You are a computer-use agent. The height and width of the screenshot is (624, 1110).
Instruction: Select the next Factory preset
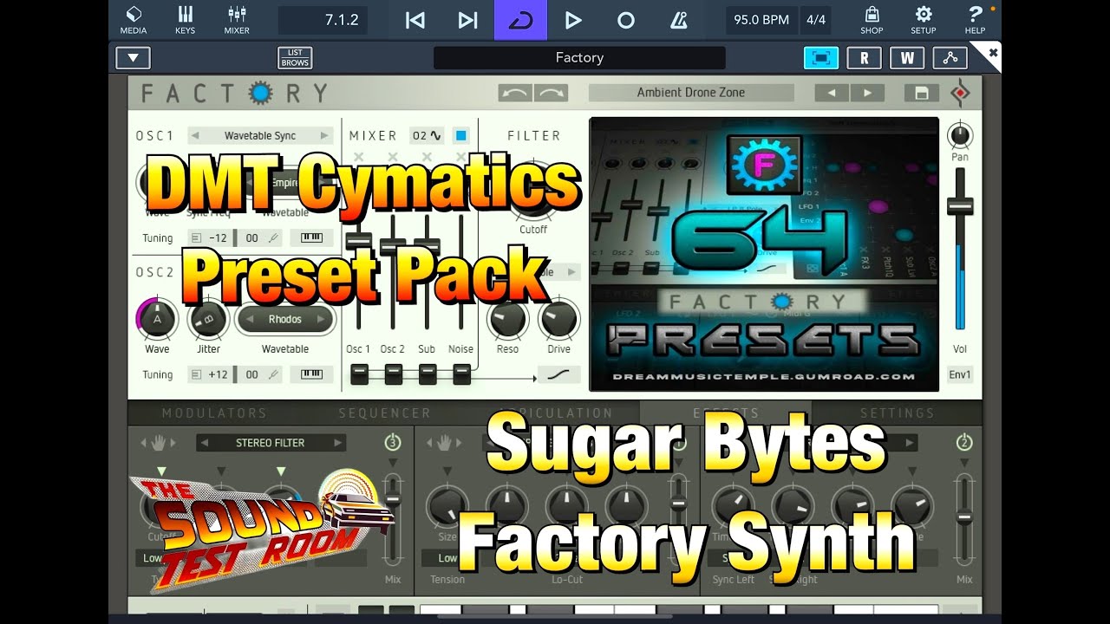point(866,93)
